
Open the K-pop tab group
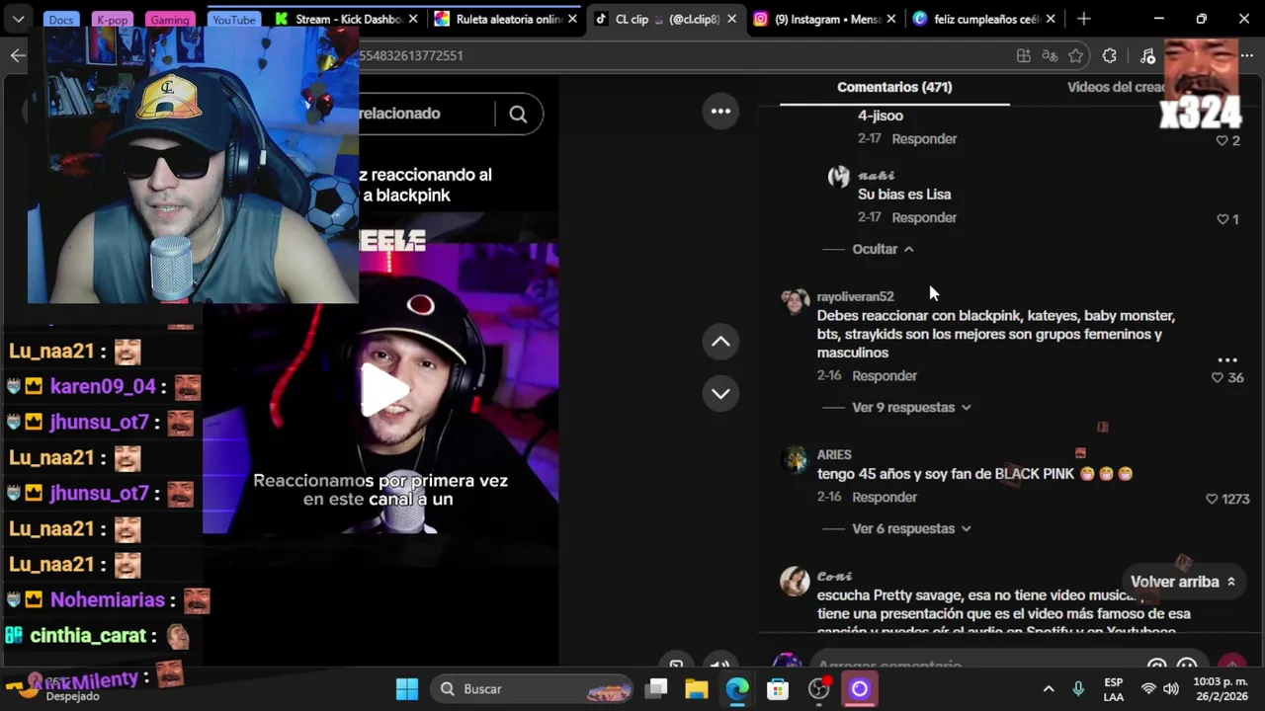coord(111,20)
